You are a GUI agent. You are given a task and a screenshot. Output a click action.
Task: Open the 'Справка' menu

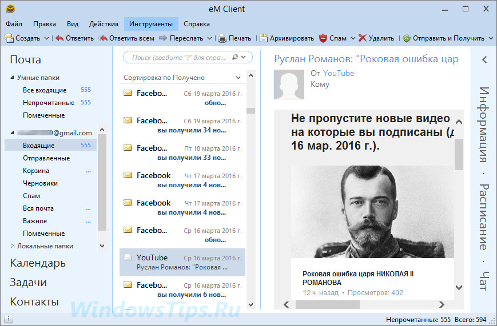pos(197,24)
